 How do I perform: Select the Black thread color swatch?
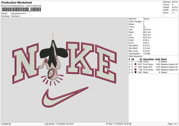[x=135, y=72]
